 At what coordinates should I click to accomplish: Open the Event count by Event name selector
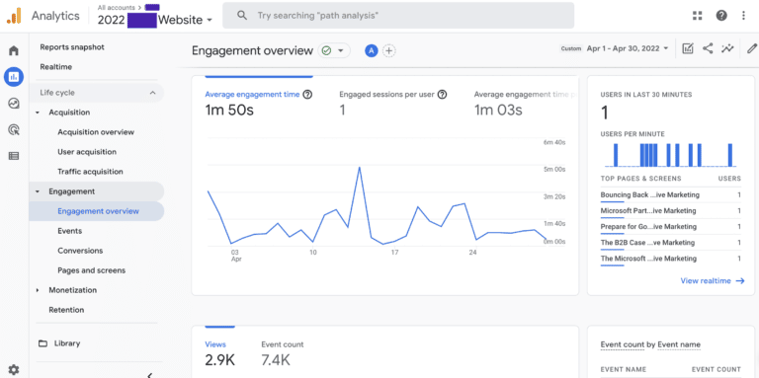tap(650, 344)
